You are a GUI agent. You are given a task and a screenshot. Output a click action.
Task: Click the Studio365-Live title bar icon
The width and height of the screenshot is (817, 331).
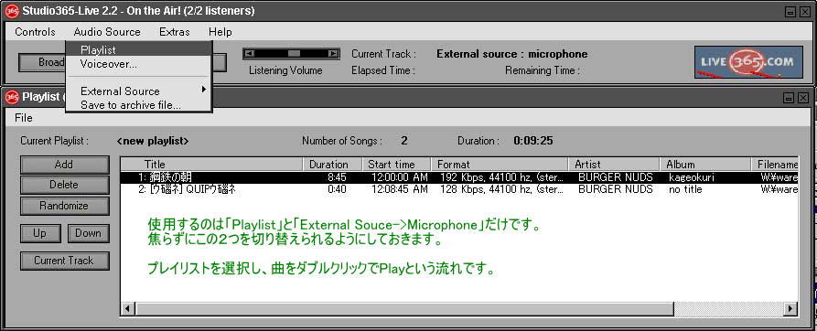click(12, 10)
